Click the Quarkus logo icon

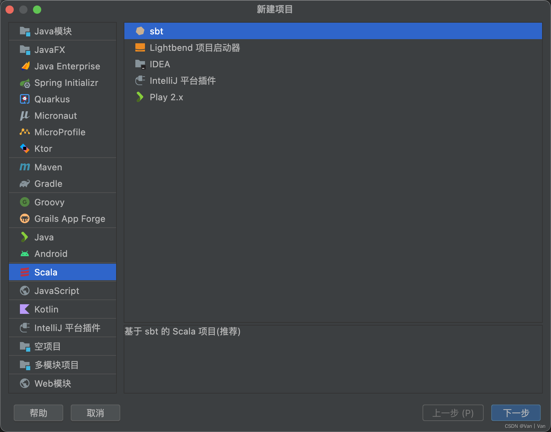[x=25, y=99]
